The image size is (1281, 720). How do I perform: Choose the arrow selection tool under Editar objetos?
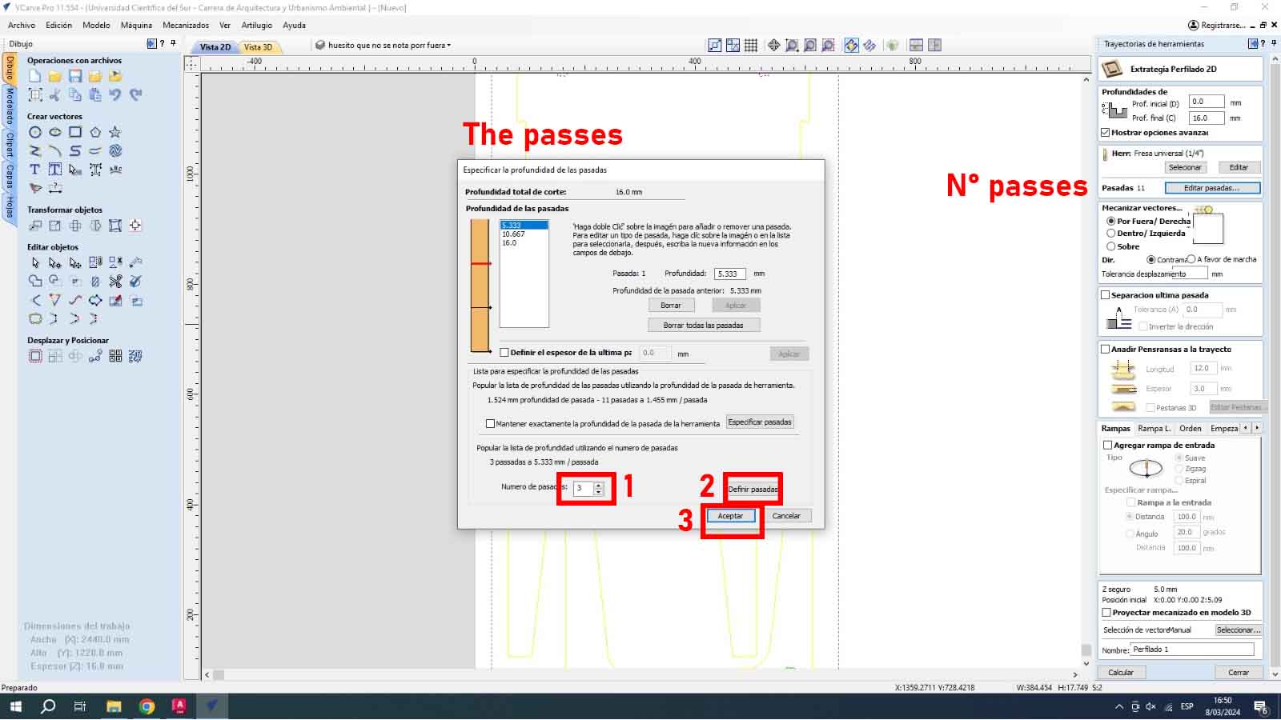tap(35, 262)
